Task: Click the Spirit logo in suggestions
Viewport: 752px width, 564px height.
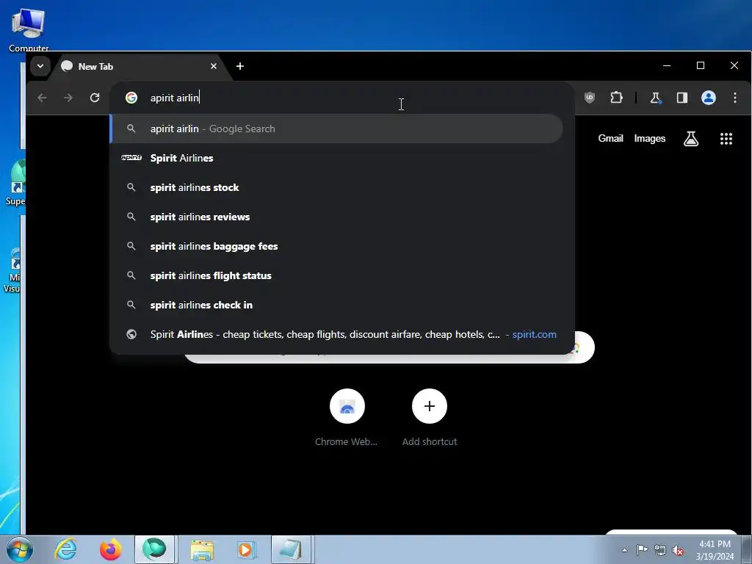Action: point(131,158)
